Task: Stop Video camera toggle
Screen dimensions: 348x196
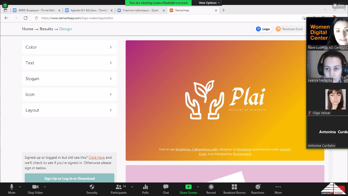Action: point(35,187)
